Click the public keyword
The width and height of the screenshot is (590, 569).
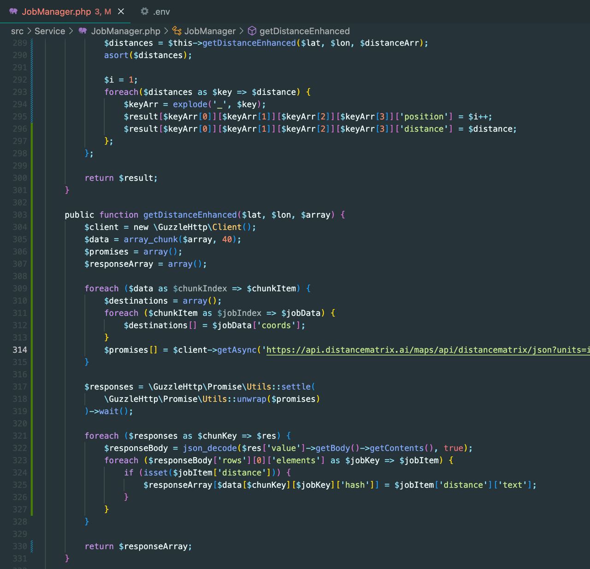pyautogui.click(x=79, y=215)
